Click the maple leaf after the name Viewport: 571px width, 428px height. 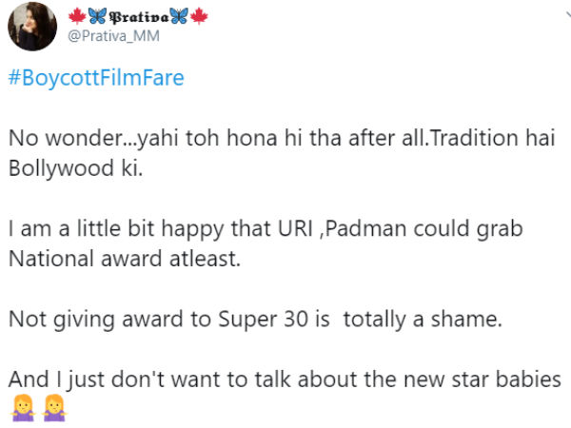(199, 16)
